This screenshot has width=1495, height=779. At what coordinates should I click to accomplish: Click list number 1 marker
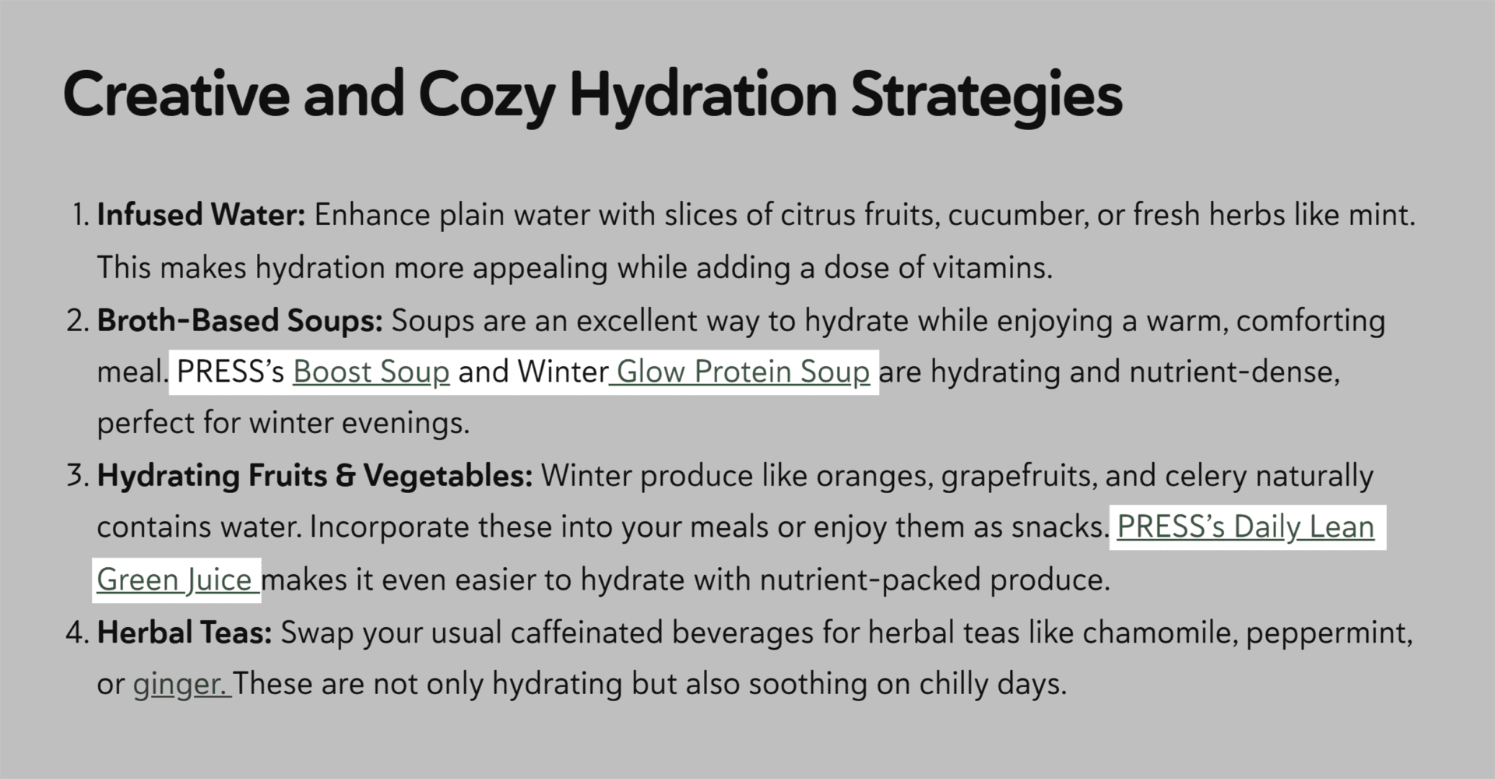click(81, 215)
